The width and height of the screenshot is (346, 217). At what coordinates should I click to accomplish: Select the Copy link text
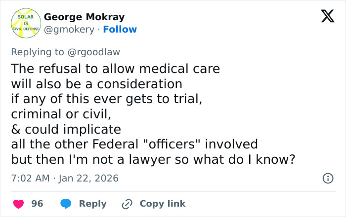point(162,204)
